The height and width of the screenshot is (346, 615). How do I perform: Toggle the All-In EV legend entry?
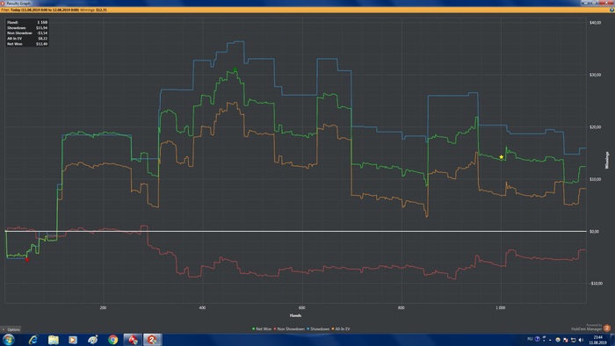point(341,329)
